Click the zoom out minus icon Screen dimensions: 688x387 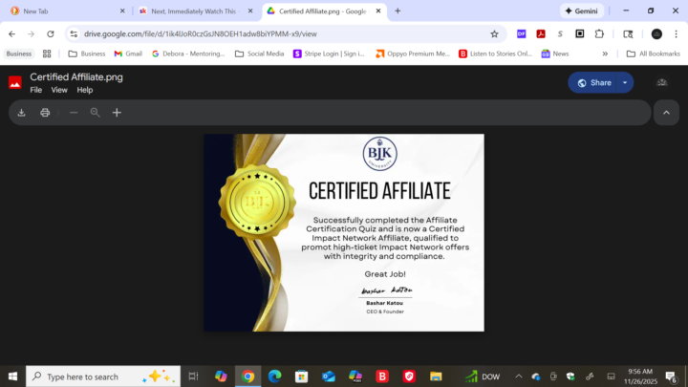[x=74, y=113]
